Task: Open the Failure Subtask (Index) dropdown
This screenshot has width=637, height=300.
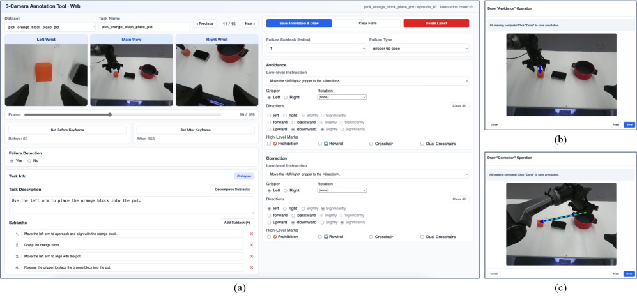Action: (x=316, y=48)
